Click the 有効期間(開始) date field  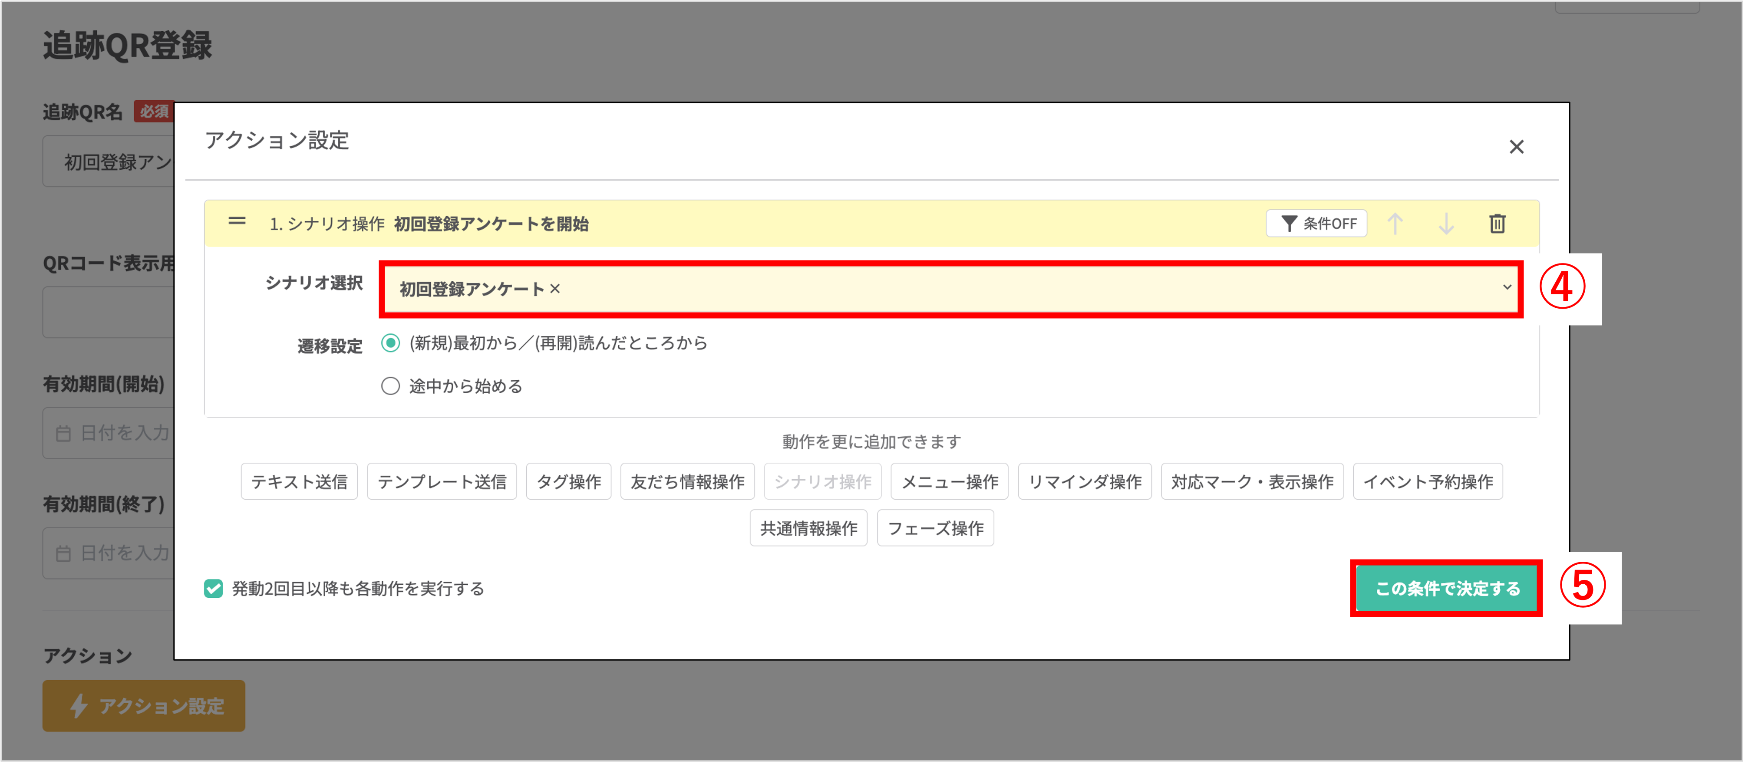pos(109,434)
